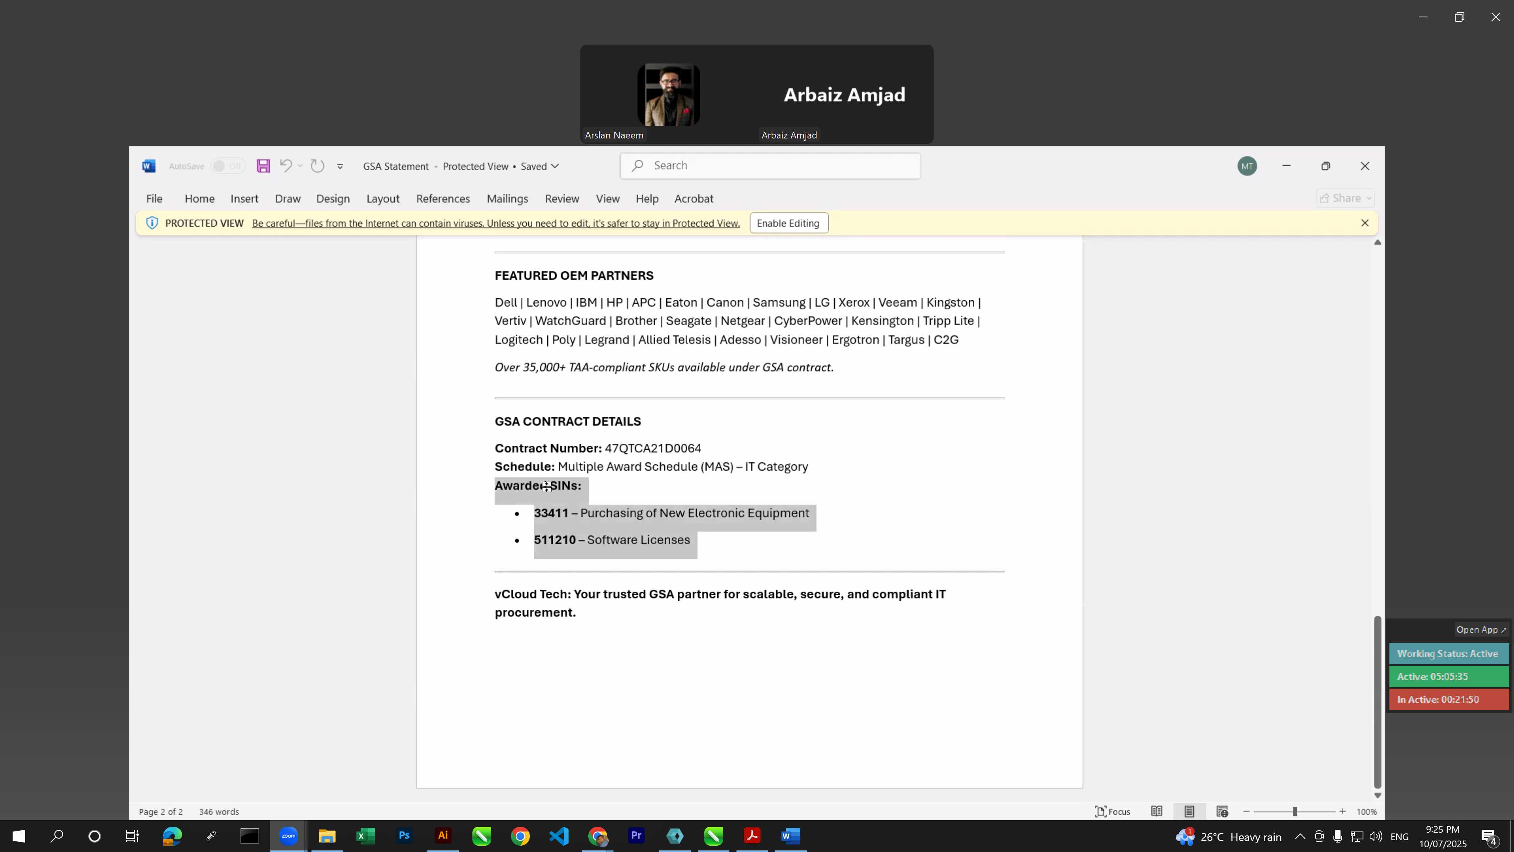
Task: Open Illustrator from the taskbar
Action: pyautogui.click(x=443, y=836)
